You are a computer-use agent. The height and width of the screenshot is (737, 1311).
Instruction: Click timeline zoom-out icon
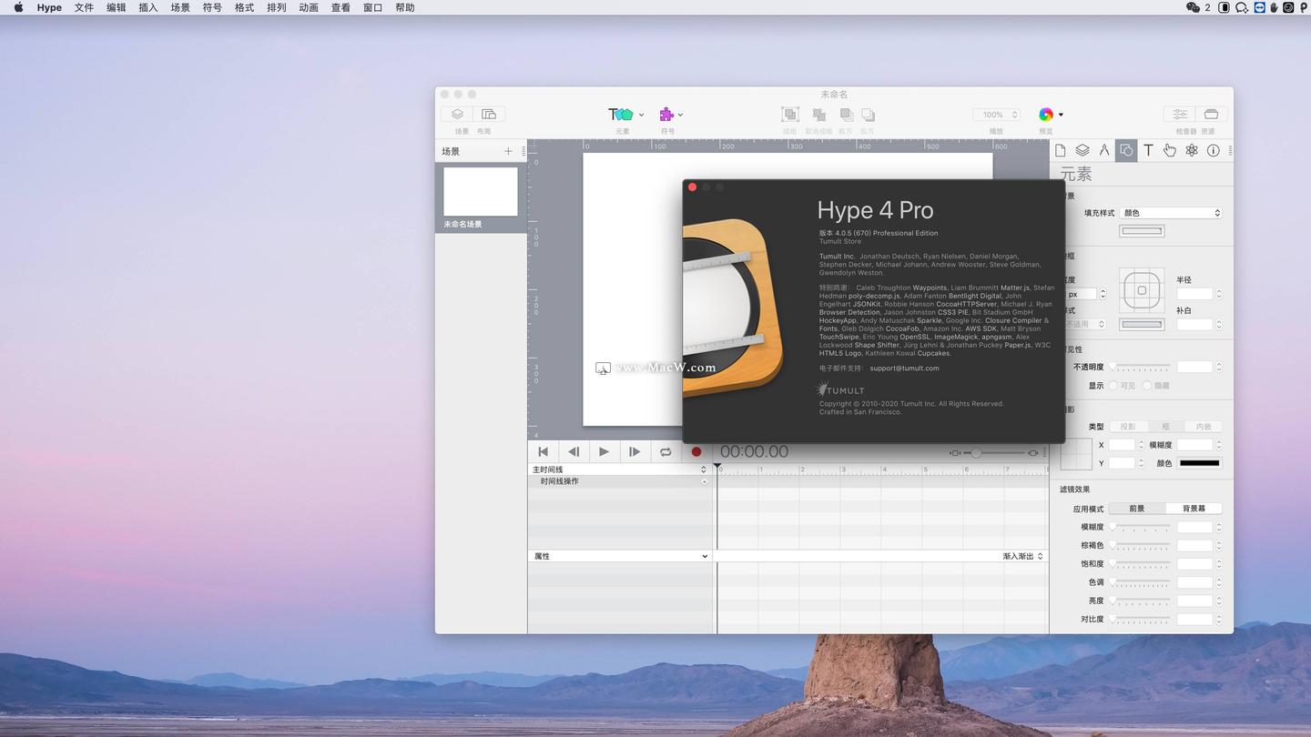coord(955,452)
